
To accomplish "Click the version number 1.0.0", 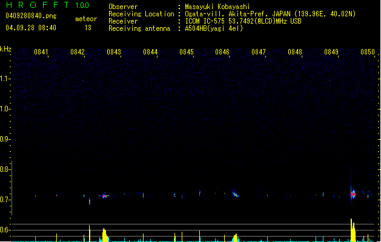I will click(82, 5).
